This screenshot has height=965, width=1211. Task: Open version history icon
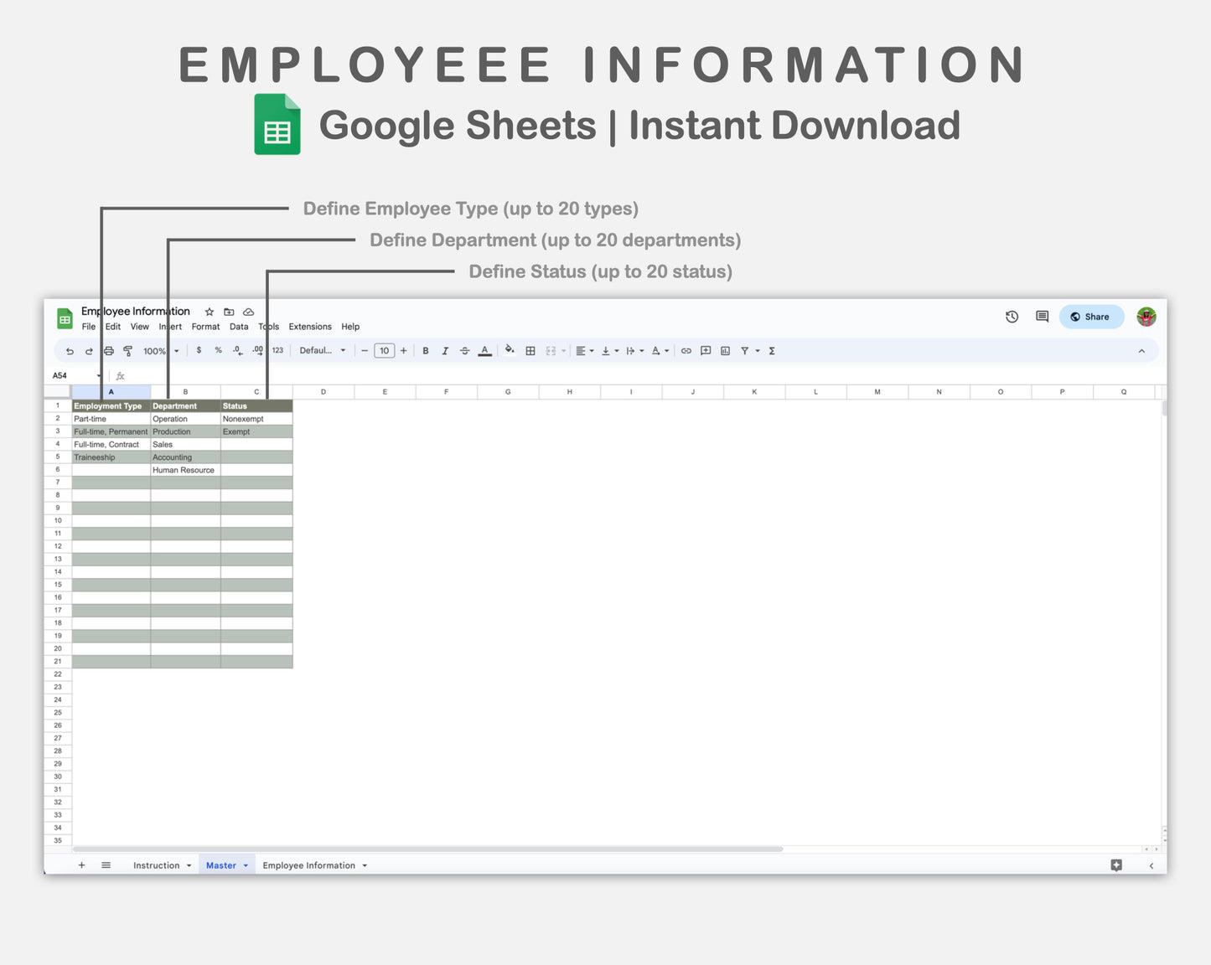click(x=1012, y=317)
